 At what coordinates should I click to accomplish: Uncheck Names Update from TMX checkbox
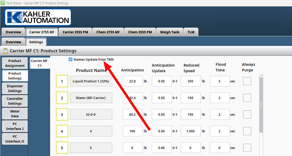[x=70, y=59]
